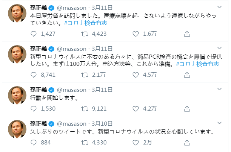Viewport: 231px width, 152px height.
Task: Expand the options chevron on the PCR検査 tweet
Action: click(220, 49)
